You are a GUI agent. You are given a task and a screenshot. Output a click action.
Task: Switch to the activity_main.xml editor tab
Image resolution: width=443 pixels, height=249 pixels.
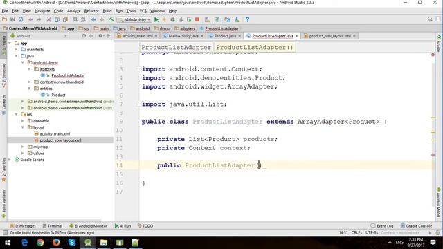137,36
